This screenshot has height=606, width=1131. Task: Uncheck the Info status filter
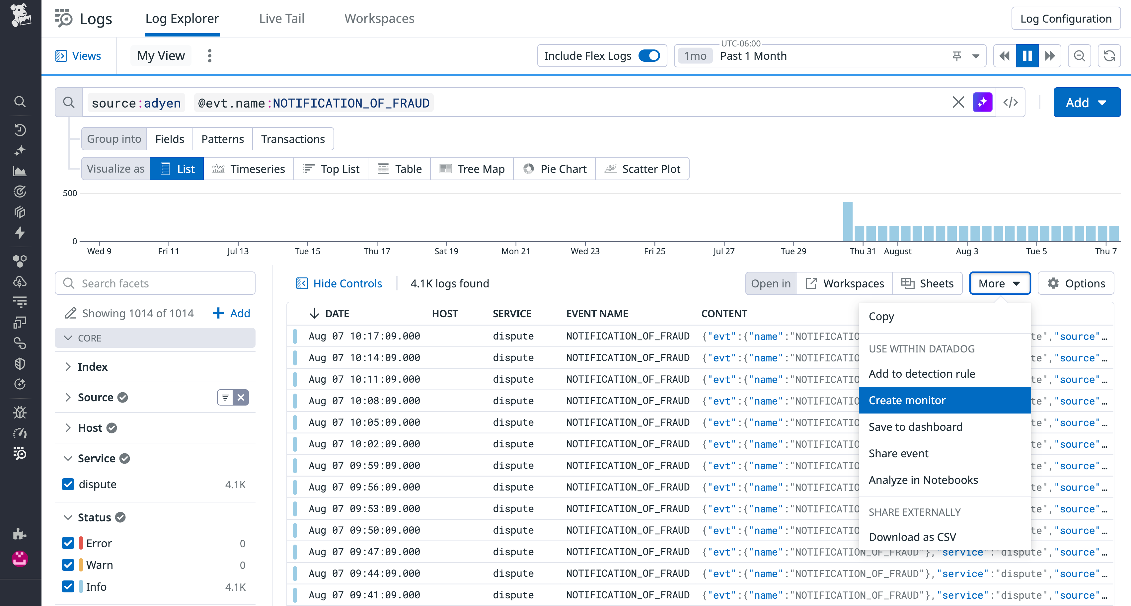[68, 586]
